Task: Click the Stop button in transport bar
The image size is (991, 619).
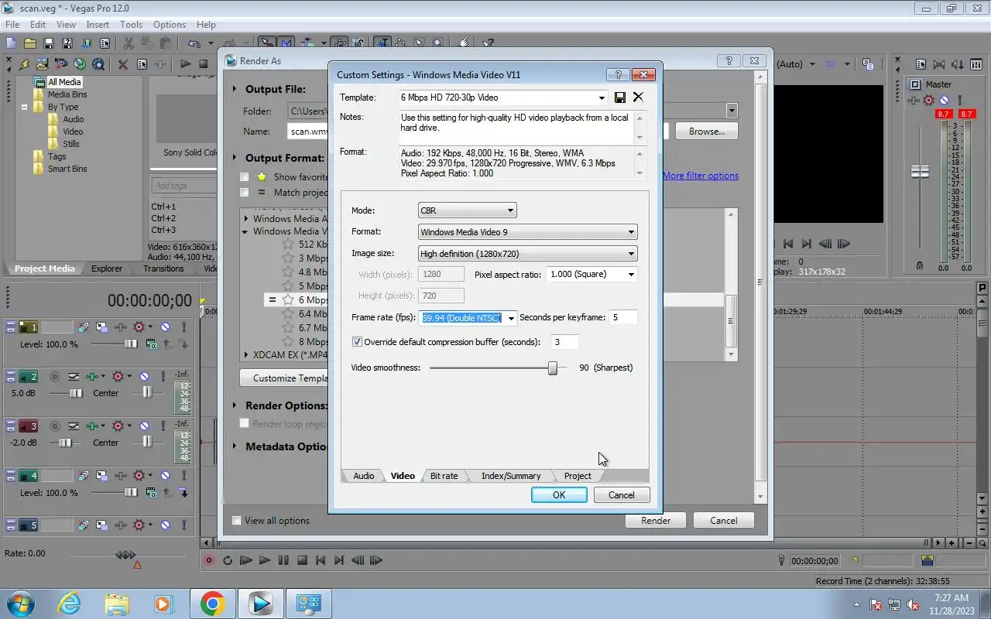Action: (x=302, y=560)
